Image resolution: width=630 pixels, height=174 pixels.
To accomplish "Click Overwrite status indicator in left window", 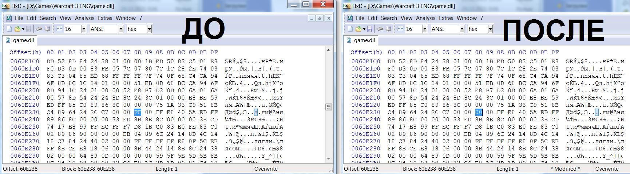I will (266, 169).
